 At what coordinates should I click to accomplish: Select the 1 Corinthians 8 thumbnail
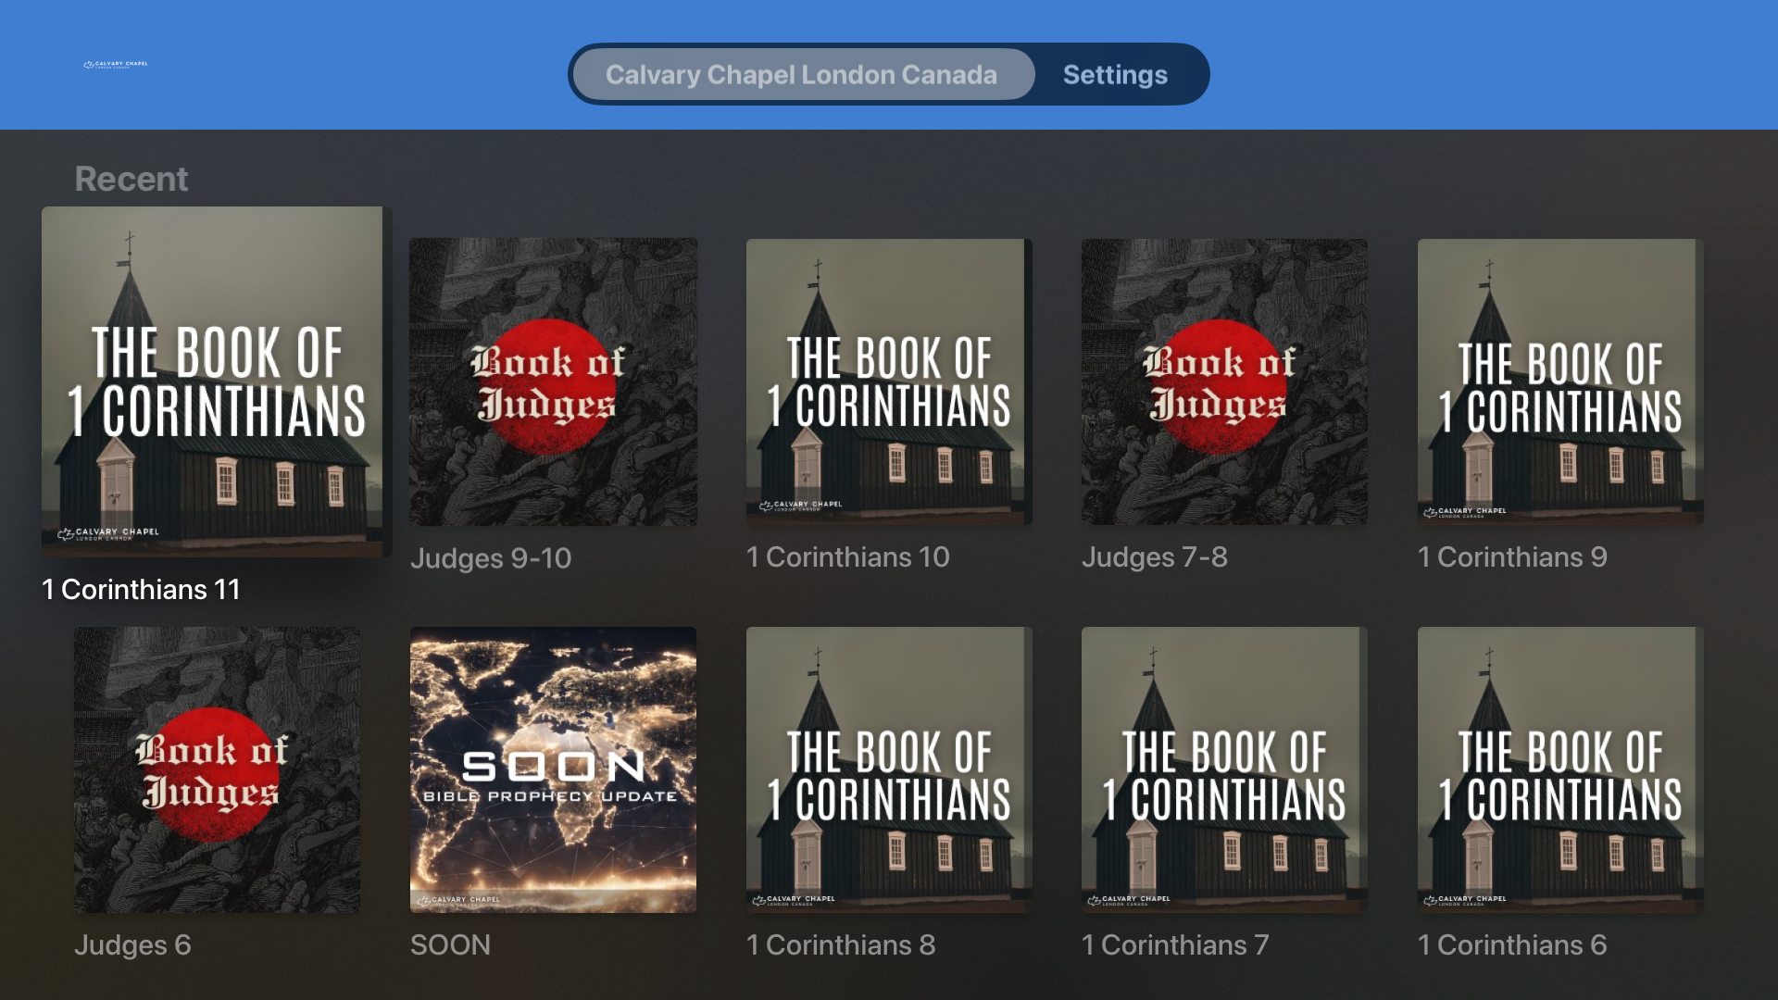coord(889,769)
